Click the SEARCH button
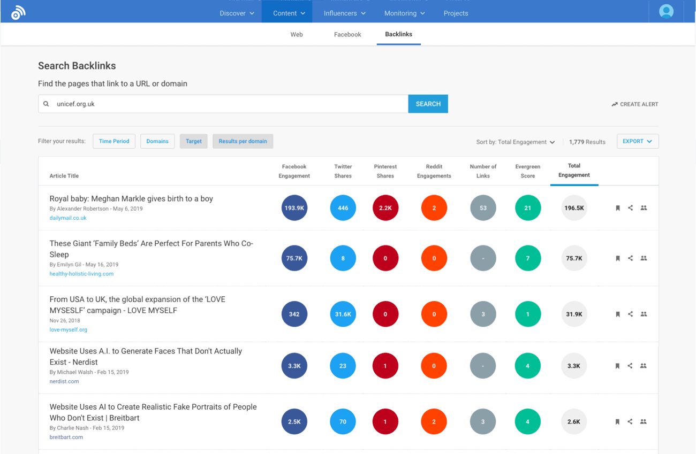 [x=428, y=103]
